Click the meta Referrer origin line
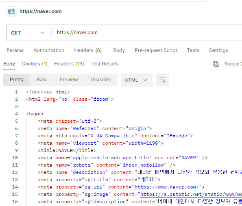The height and width of the screenshot is (206, 242). (95, 128)
